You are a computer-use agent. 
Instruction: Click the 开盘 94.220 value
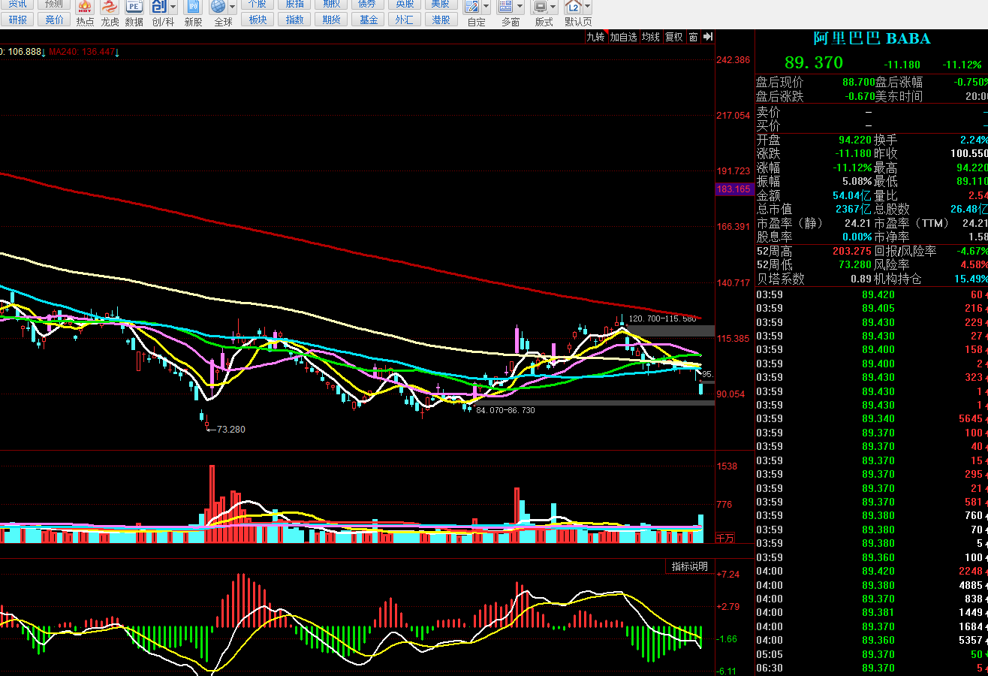[x=854, y=140]
